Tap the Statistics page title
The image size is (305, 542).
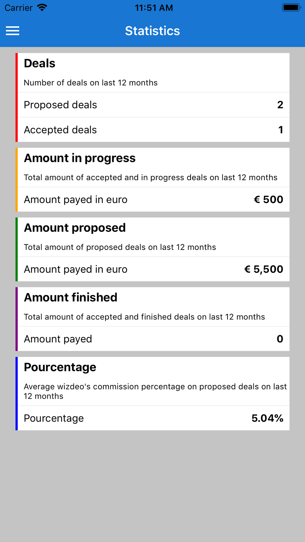(152, 31)
